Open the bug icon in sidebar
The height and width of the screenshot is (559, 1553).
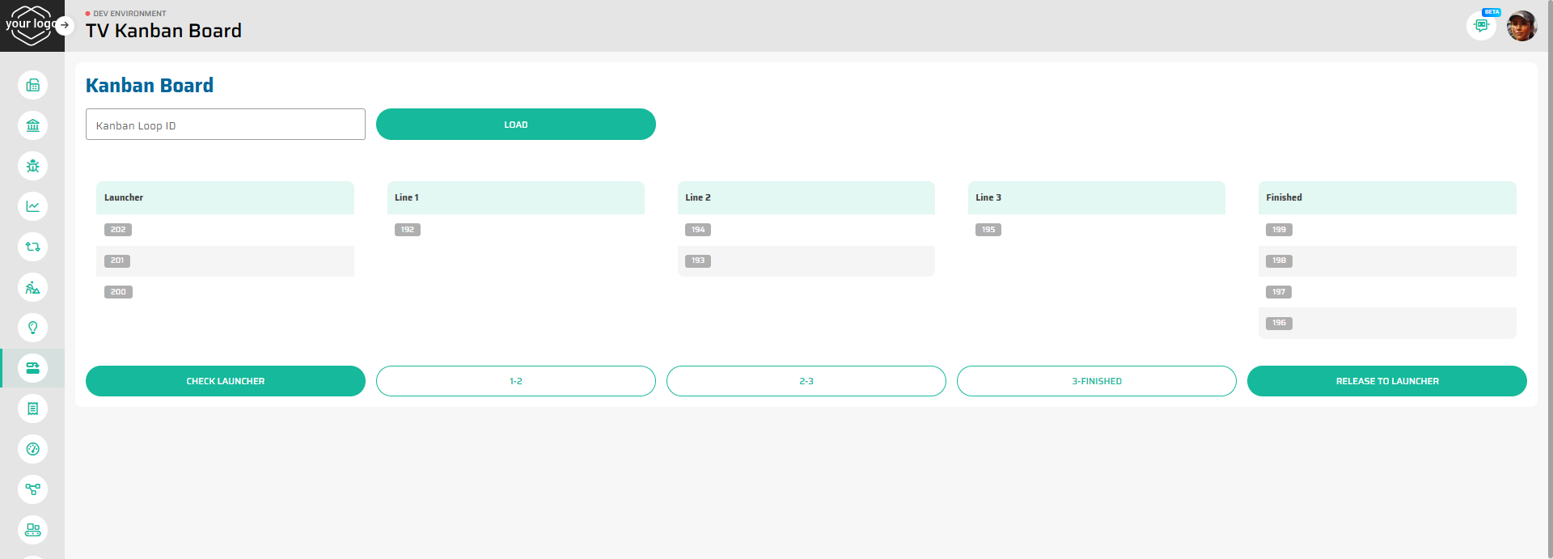(x=32, y=166)
